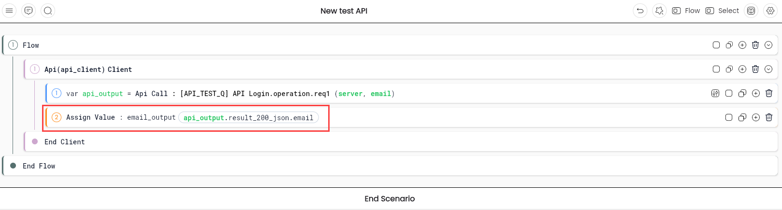782x210 pixels.
Task: Click the green api_output variable name
Action: (x=102, y=94)
